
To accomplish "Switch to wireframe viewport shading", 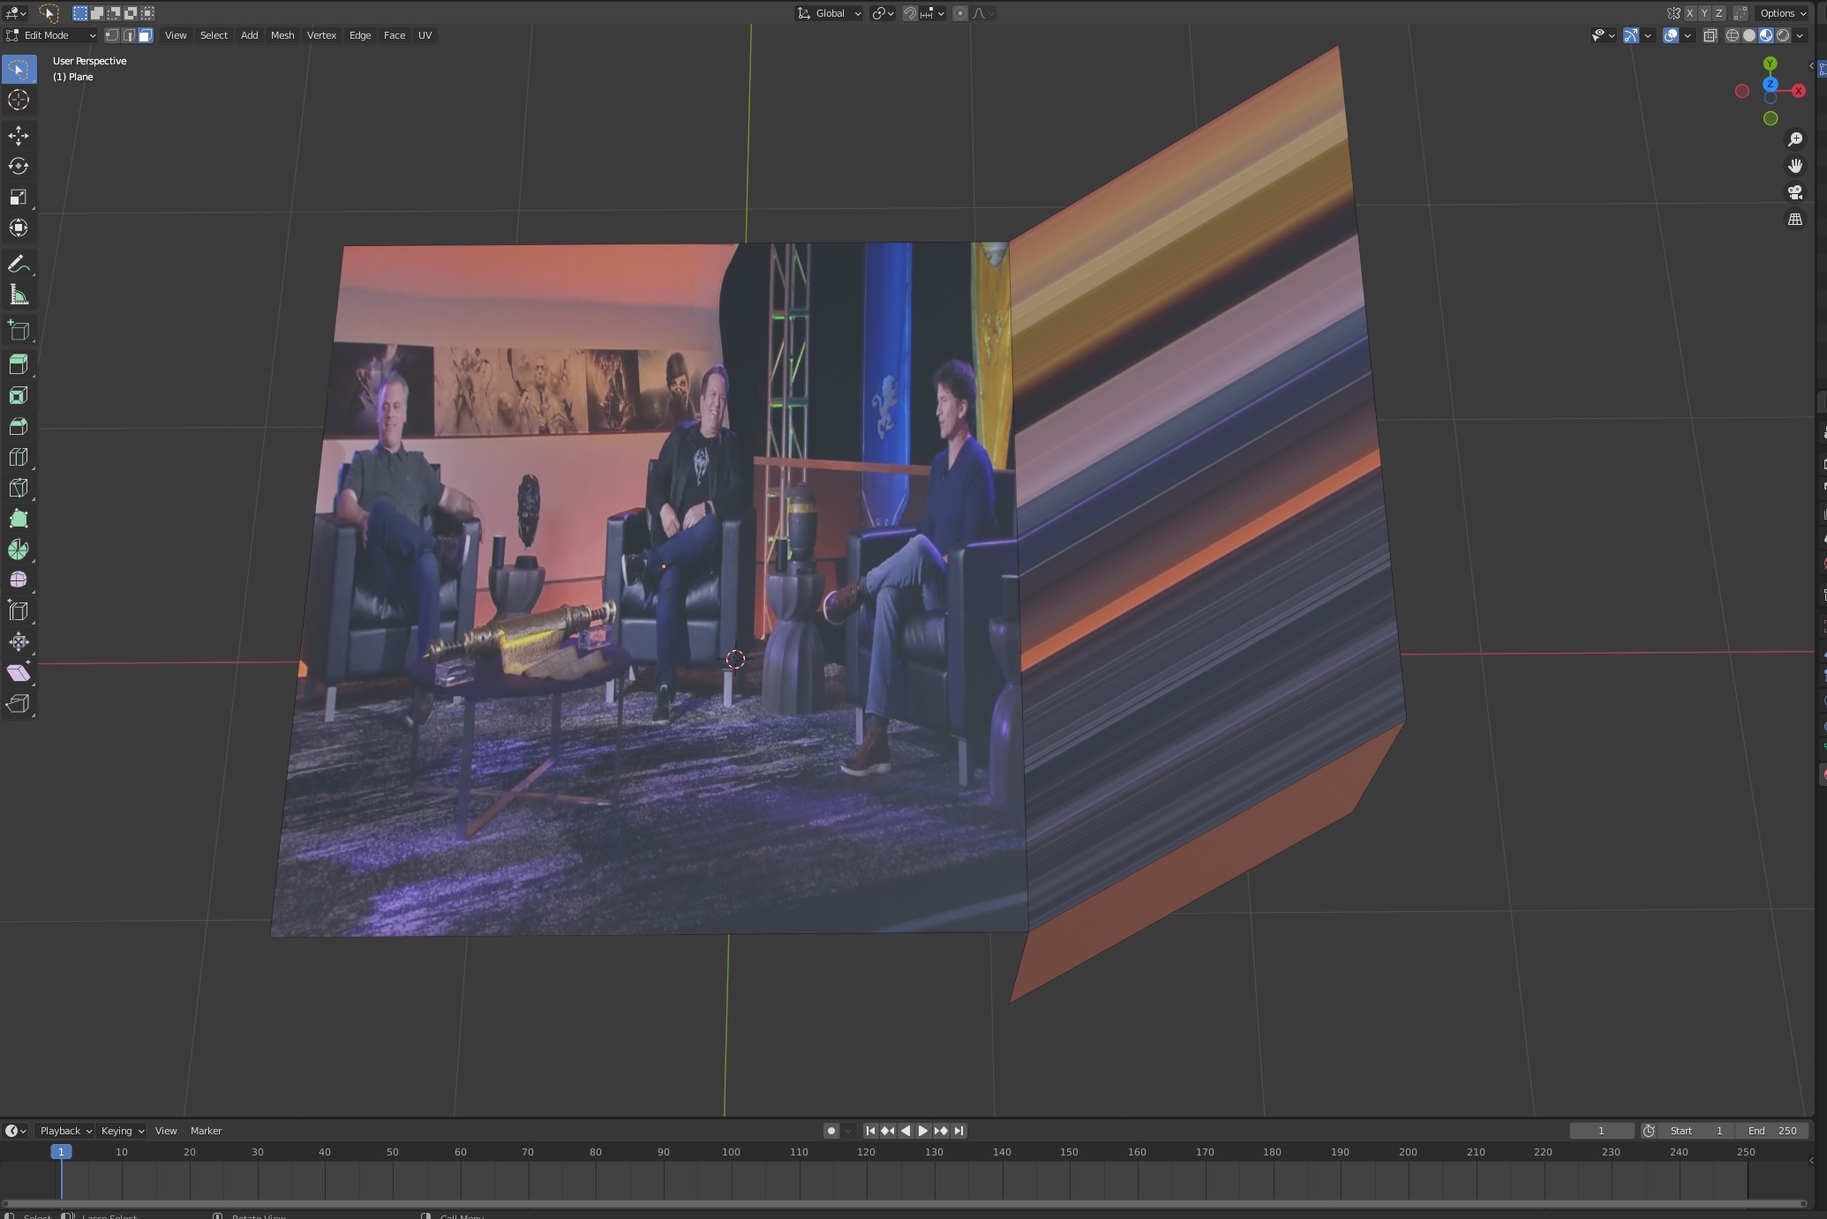I will pos(1733,35).
